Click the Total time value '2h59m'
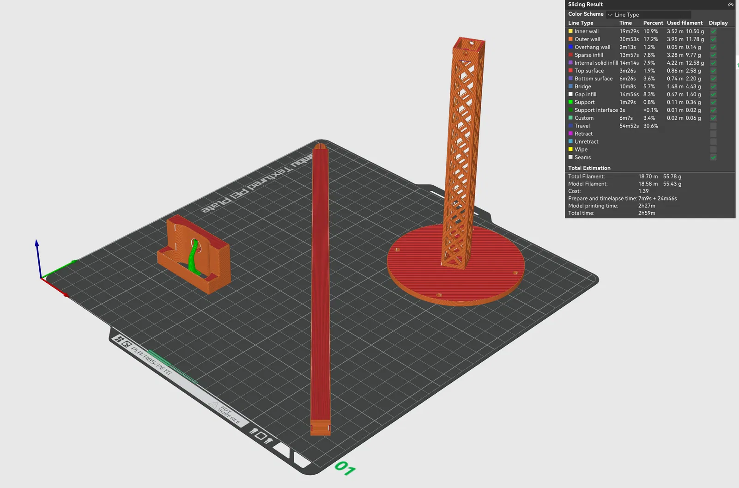 click(x=647, y=213)
